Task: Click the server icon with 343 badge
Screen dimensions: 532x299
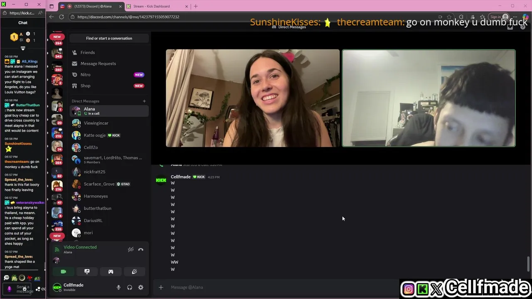Action: pos(57,53)
